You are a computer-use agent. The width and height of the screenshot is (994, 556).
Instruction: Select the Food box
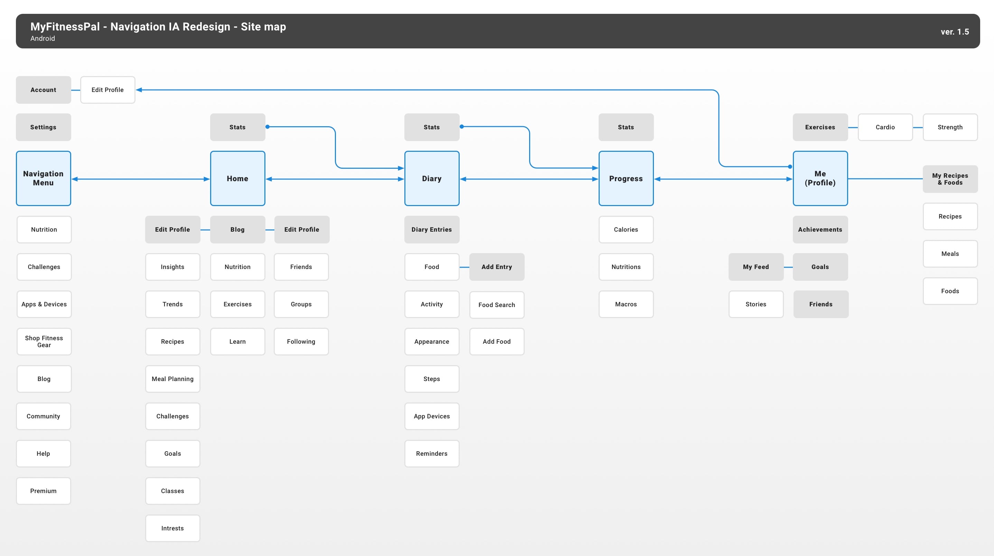(x=432, y=267)
